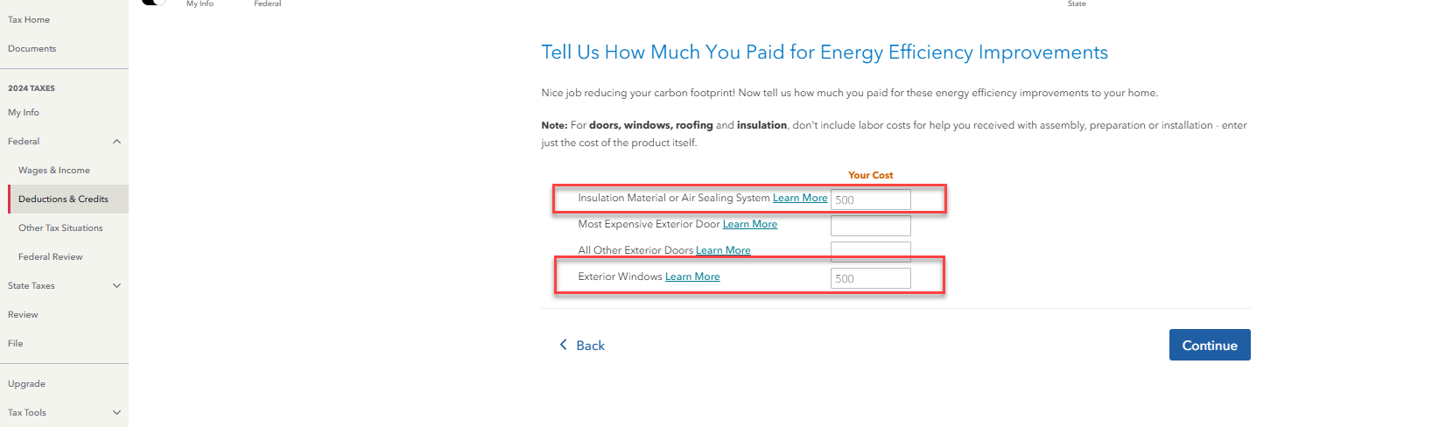This screenshot has height=427, width=1453.
Task: Collapse the Federal section chevron
Action: (x=116, y=142)
